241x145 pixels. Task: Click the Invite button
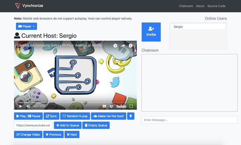[151, 32]
